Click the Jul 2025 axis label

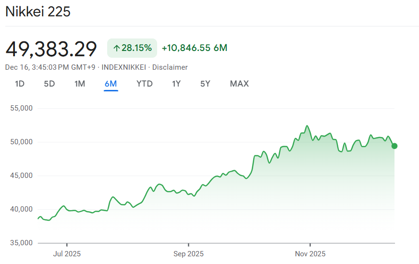click(67, 253)
